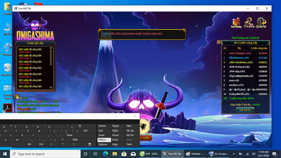Select rank 2 player ending s479
This screenshot has width=281, height=158.
245,58
